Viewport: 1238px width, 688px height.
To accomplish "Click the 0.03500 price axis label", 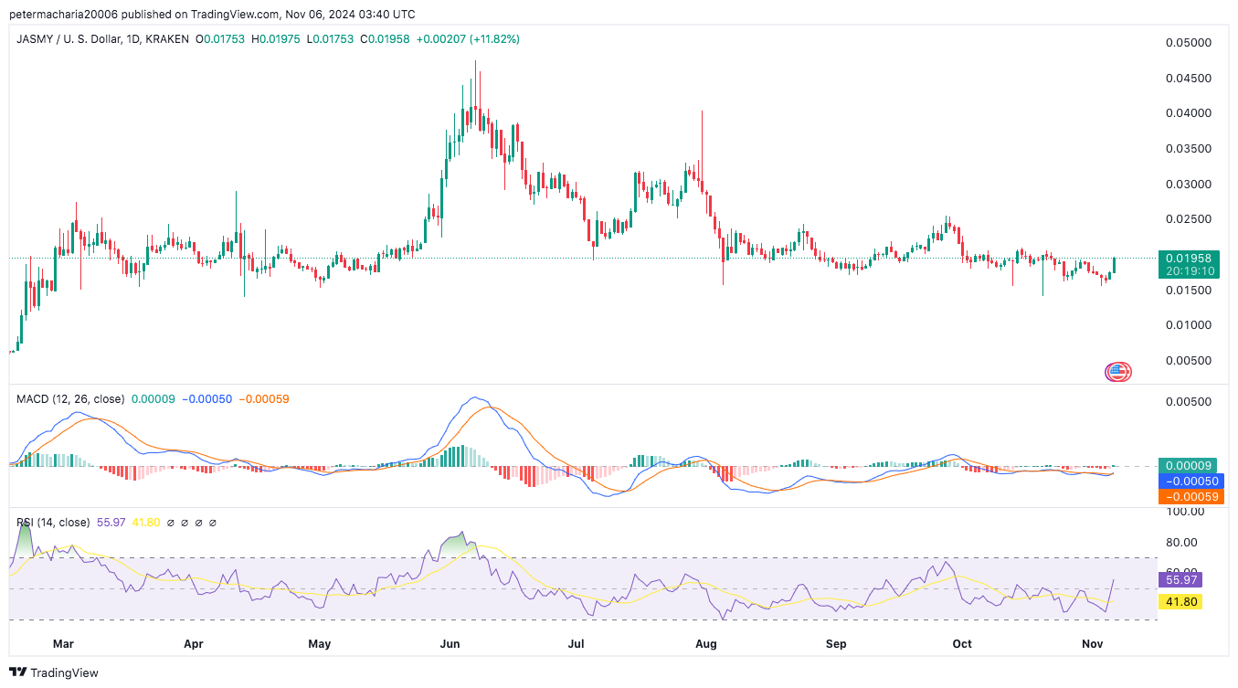I will (x=1190, y=149).
